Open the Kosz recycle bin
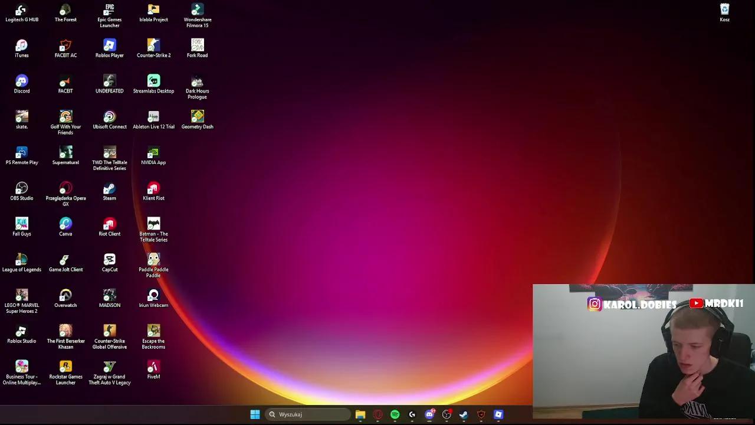Image resolution: width=755 pixels, height=425 pixels. pos(724,11)
